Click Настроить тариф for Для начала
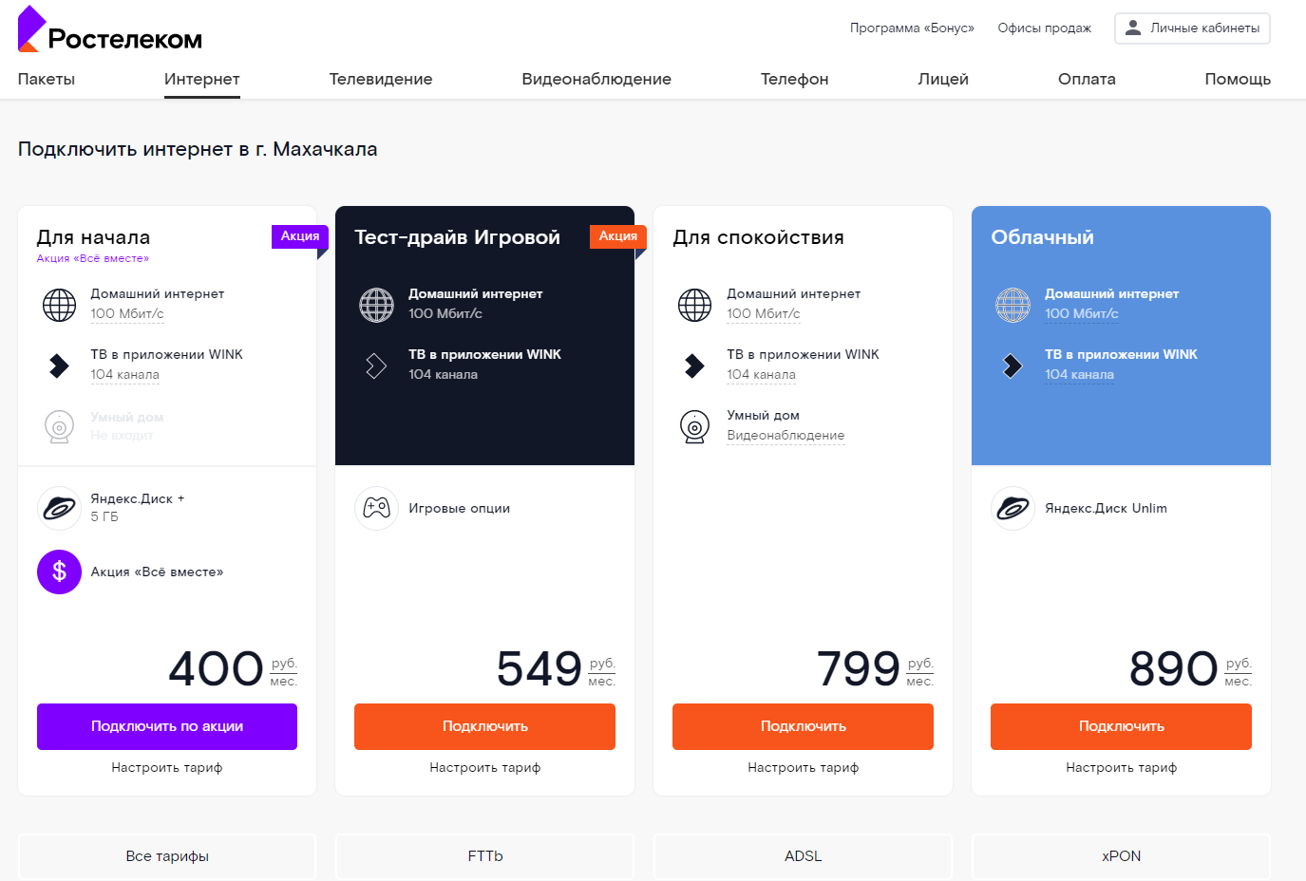The image size is (1306, 881). [x=167, y=767]
